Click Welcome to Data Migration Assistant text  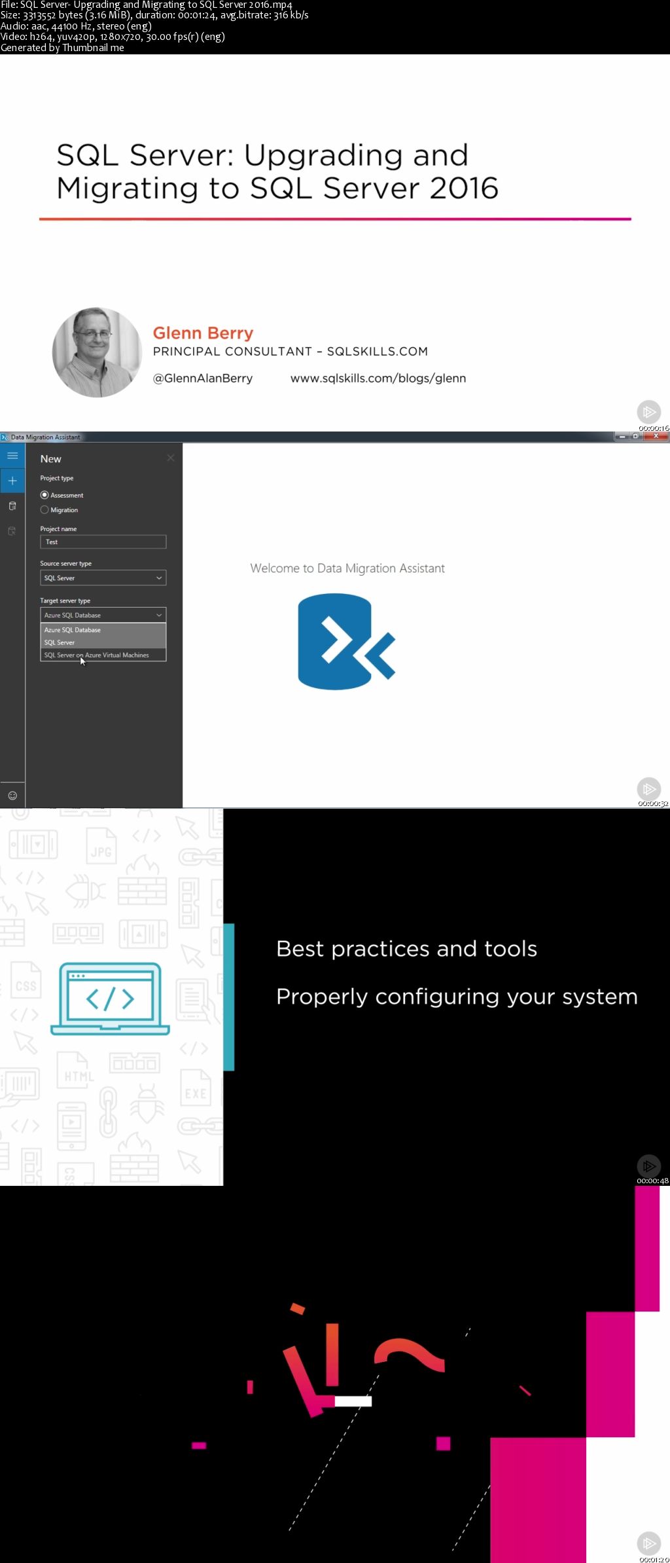coord(347,568)
